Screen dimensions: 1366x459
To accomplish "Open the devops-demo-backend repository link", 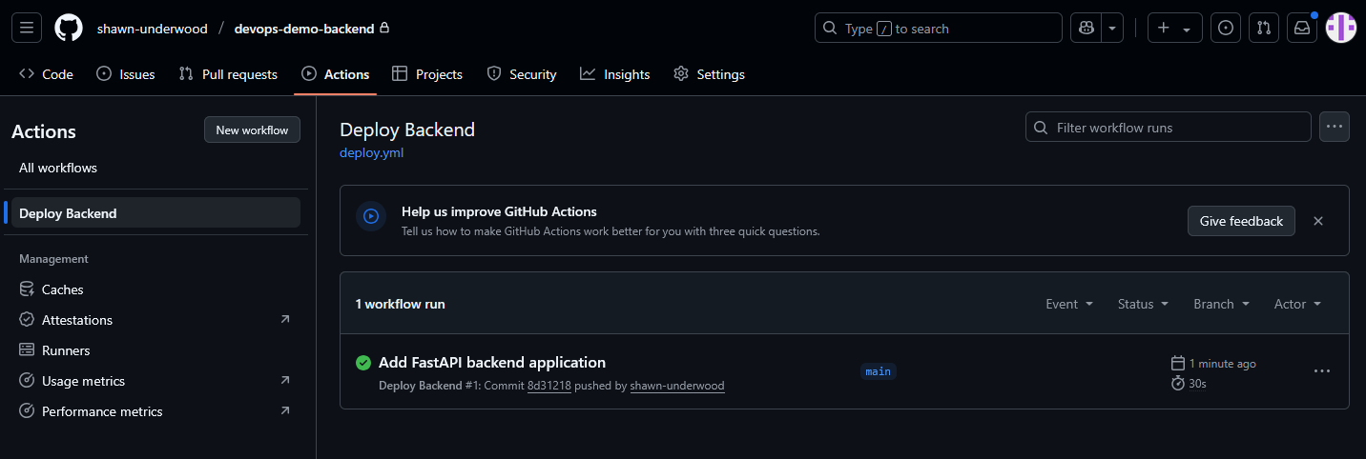I will (x=304, y=29).
